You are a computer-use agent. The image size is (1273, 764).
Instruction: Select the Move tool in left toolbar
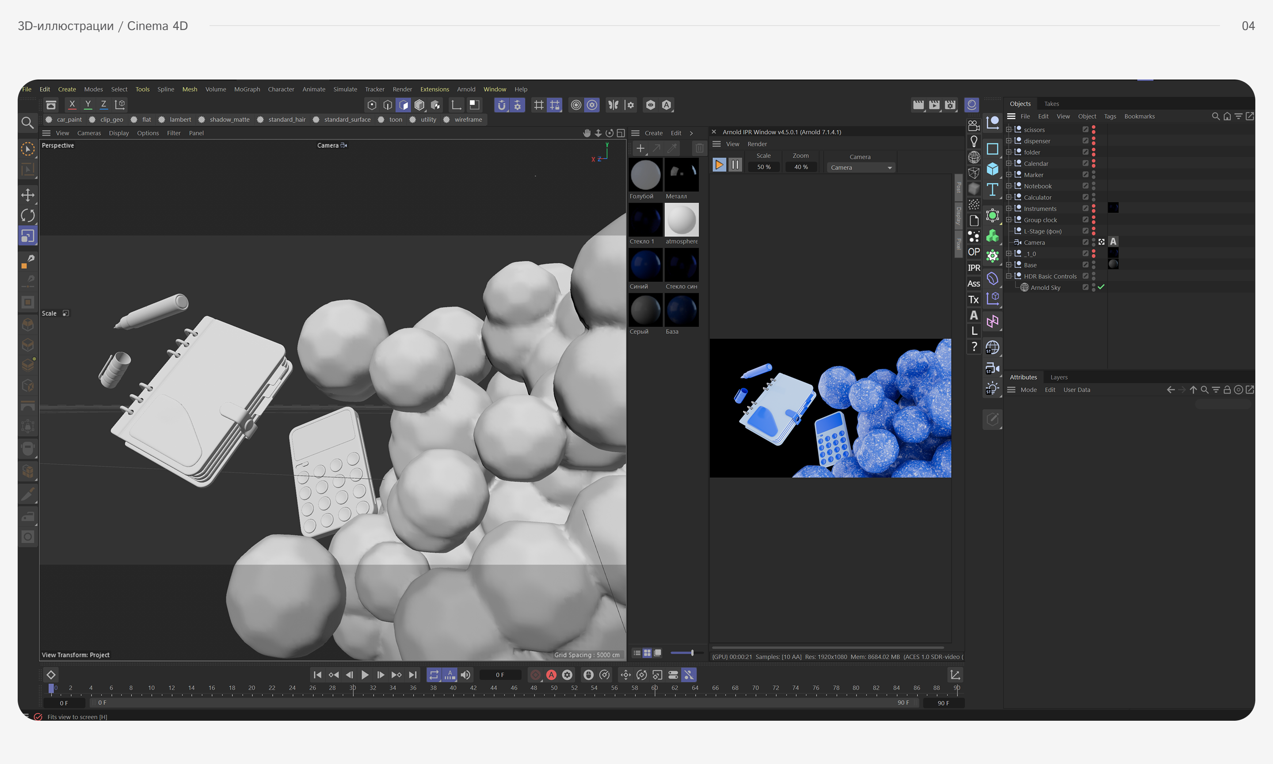point(28,195)
